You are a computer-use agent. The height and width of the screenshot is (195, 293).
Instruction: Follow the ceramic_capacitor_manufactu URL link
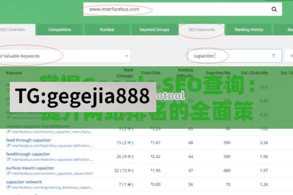[52, 132]
